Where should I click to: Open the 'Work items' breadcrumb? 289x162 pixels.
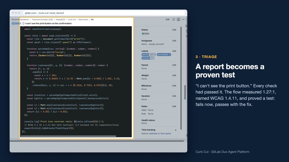[83, 20]
